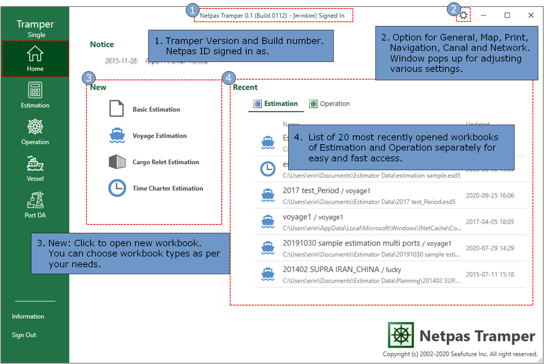Select path ending estimation sample.esd5
The width and height of the screenshot is (544, 364).
372,175
